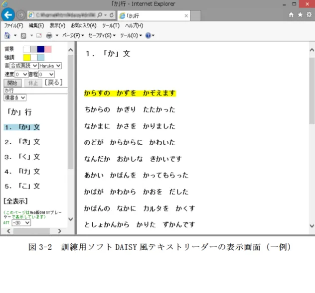Expand the ページ(P) toolbar dropdown
315x293 pixels.
click(73, 35)
